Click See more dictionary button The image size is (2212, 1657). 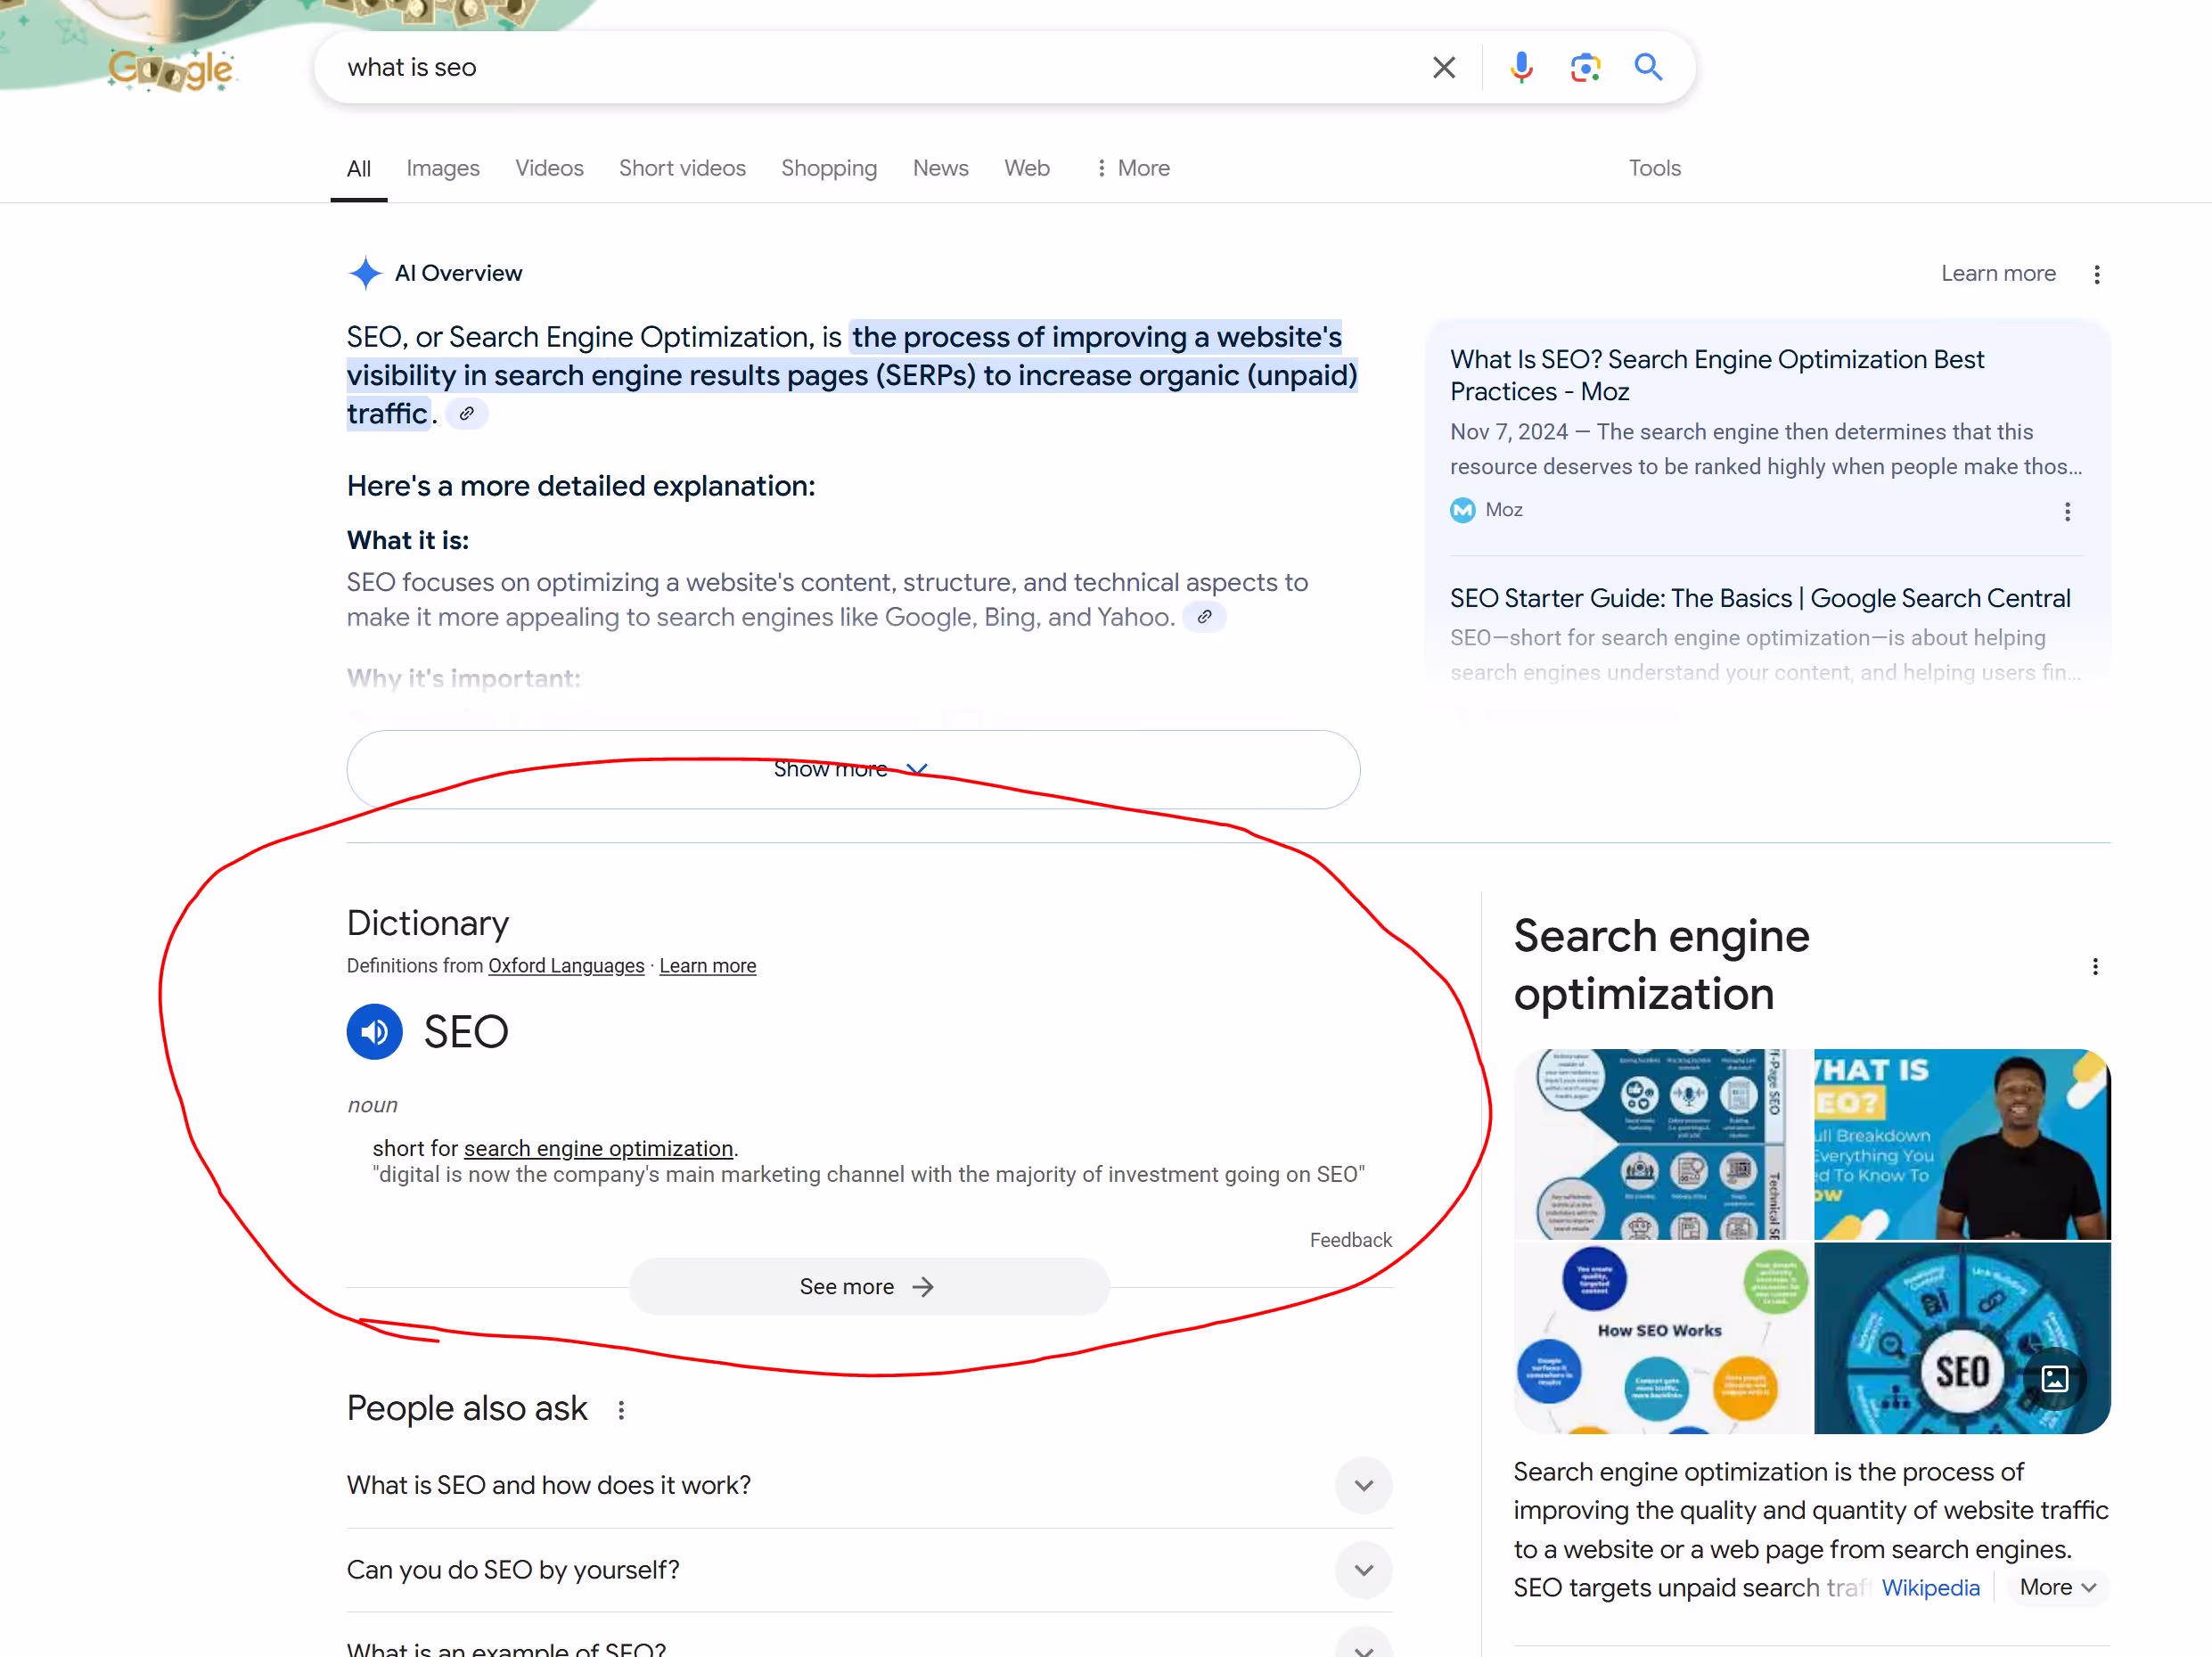coord(868,1287)
